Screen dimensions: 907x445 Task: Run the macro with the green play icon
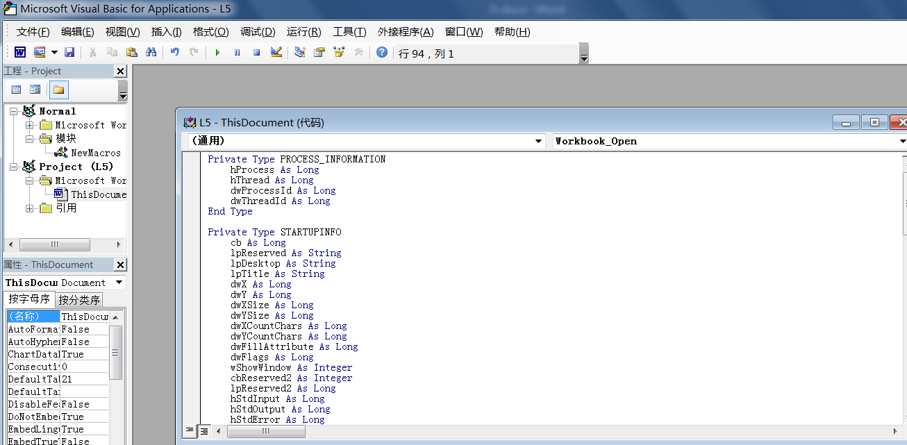[x=217, y=52]
